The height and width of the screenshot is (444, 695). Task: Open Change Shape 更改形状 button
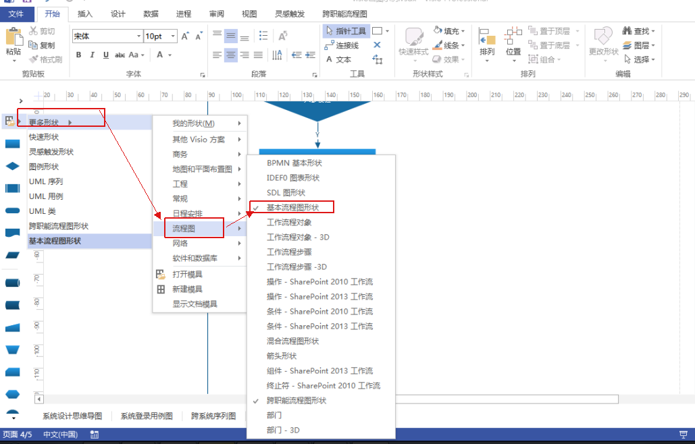pos(604,43)
